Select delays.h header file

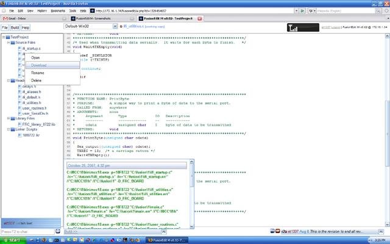[x=29, y=87]
